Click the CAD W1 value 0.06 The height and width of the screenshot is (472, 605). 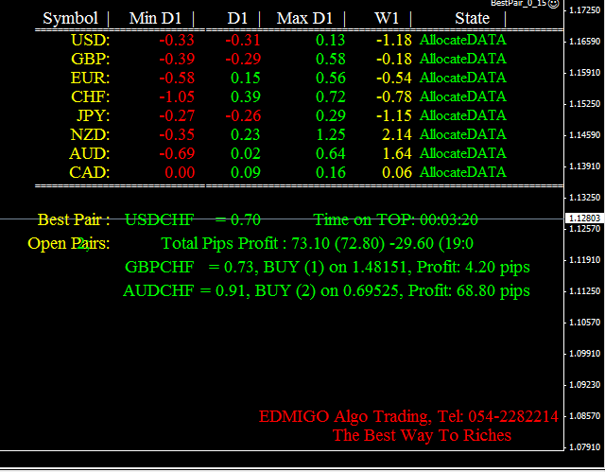(397, 172)
